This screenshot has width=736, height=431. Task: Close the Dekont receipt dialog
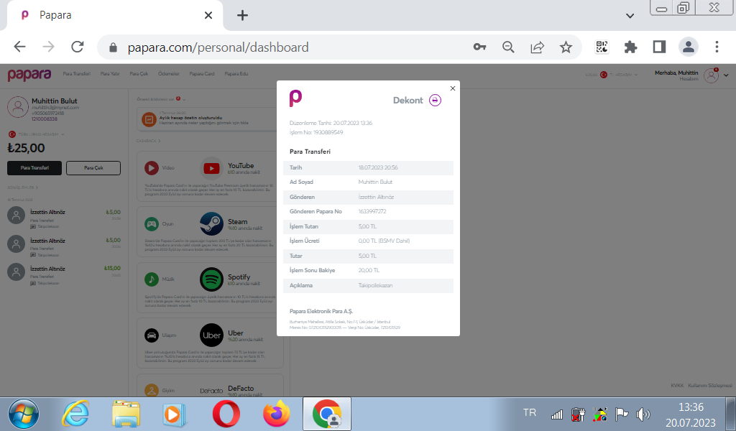pos(453,88)
